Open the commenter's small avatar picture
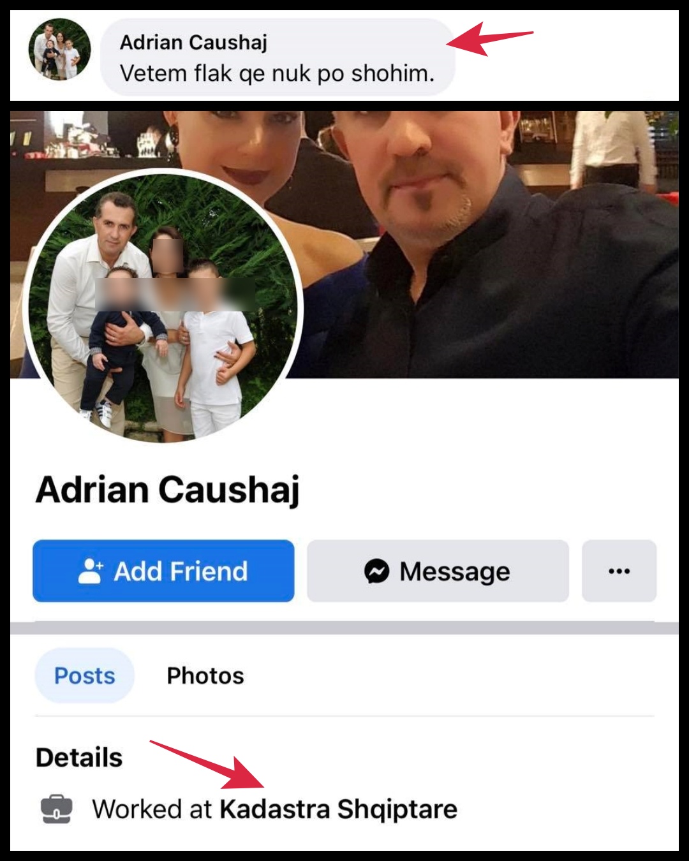Viewport: 689px width, 861px height. pyautogui.click(x=60, y=49)
